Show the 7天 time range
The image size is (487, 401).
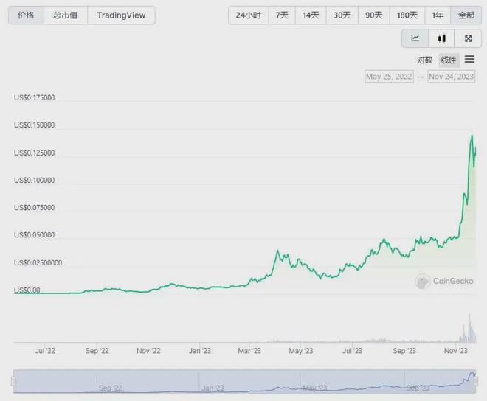click(x=282, y=15)
